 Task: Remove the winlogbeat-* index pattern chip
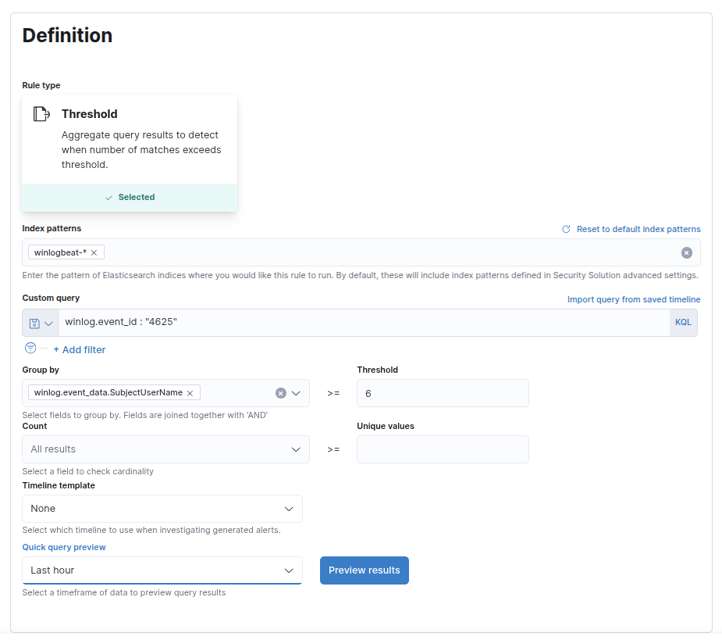click(x=94, y=252)
